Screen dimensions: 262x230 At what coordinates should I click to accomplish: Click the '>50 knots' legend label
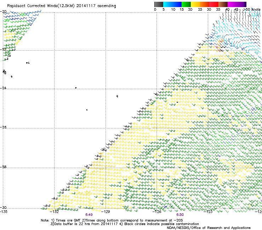click(x=251, y=9)
